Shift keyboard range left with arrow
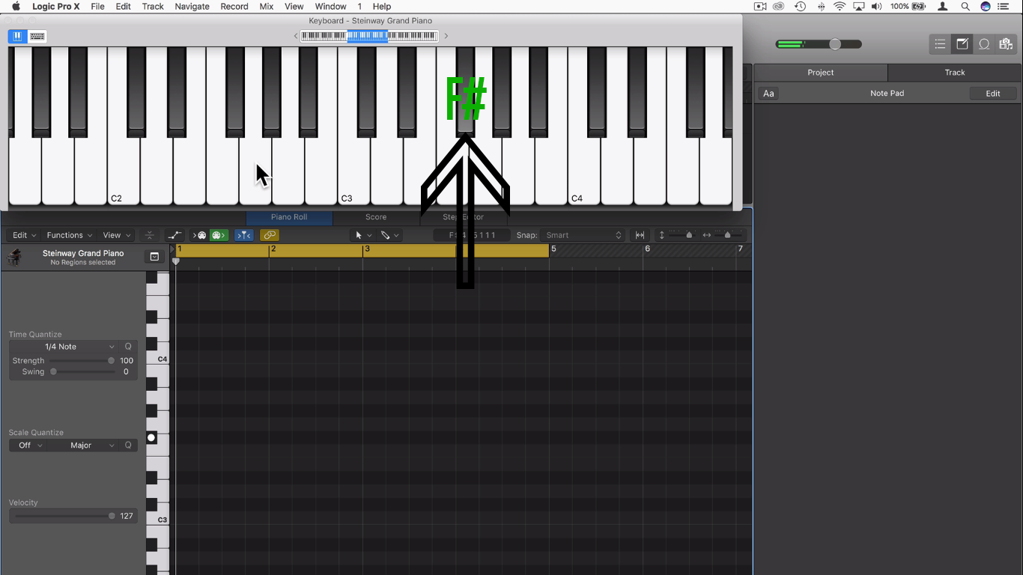 [x=296, y=36]
